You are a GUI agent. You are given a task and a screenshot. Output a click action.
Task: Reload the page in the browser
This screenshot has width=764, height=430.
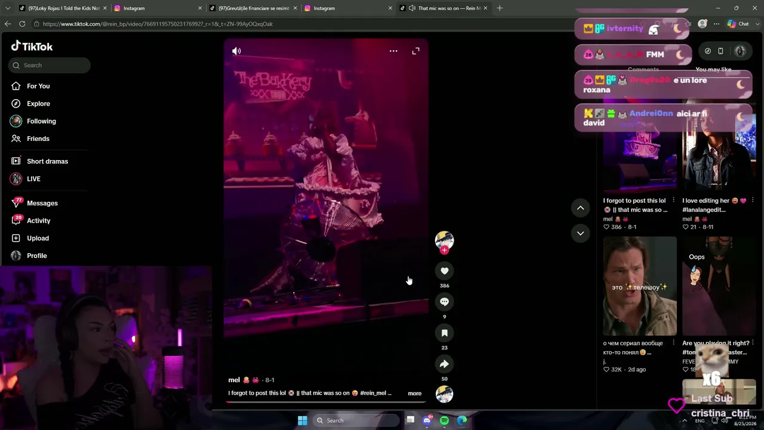(22, 24)
